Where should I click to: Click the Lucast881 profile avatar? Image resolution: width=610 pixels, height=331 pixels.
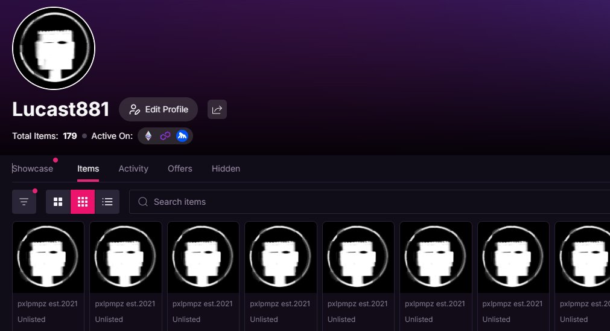click(54, 48)
